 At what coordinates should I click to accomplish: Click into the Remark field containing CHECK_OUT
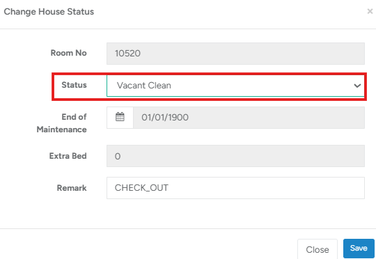click(235, 188)
